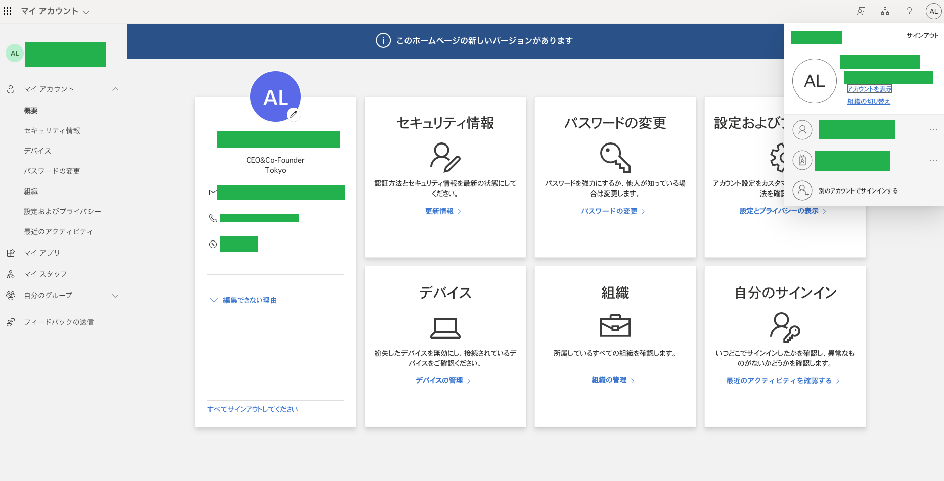Click the アカウントを表示 link

(870, 89)
